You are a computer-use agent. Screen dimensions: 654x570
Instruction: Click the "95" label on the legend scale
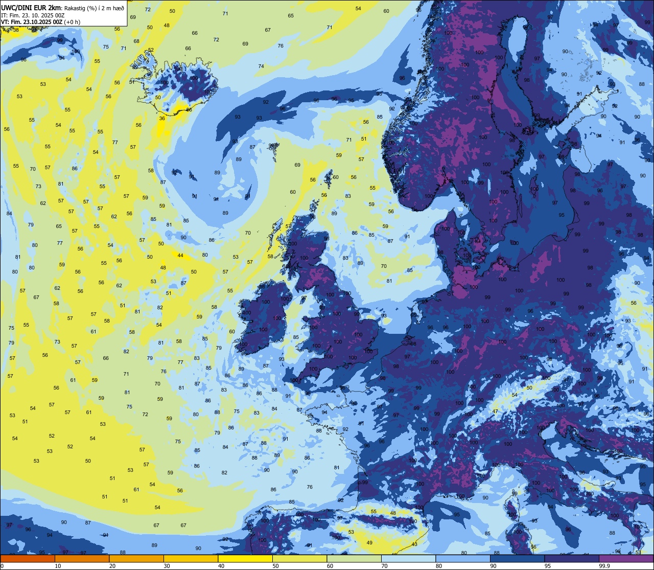pos(548,566)
